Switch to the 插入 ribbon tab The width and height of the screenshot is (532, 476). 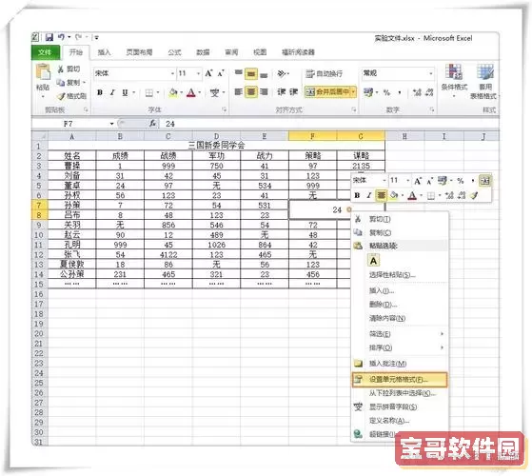(104, 52)
